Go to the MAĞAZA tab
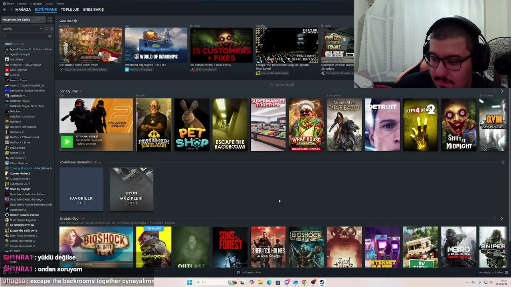Image resolution: width=511 pixels, height=287 pixels. (x=23, y=10)
